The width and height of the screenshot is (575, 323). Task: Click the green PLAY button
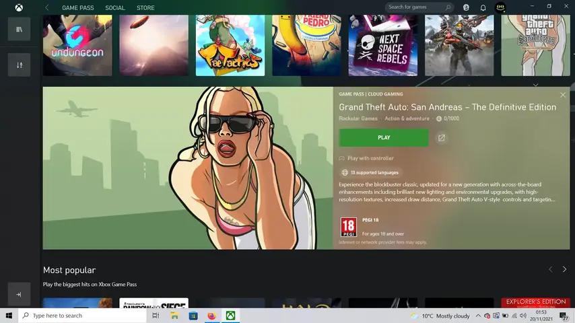click(384, 137)
